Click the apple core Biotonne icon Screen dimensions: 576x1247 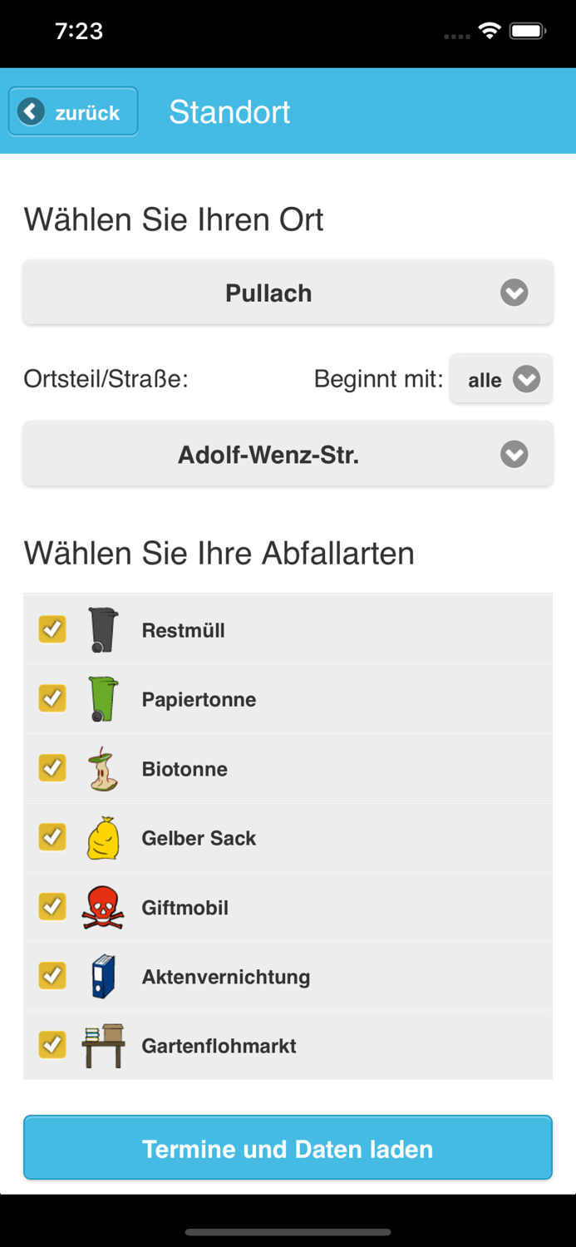pyautogui.click(x=102, y=767)
